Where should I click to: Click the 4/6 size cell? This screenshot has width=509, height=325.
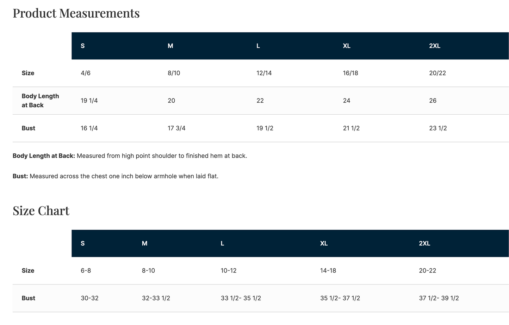(86, 73)
